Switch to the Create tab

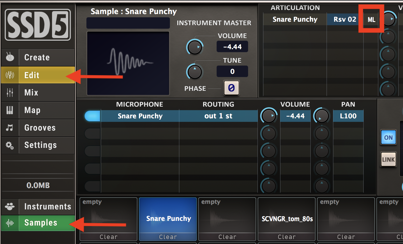38,57
